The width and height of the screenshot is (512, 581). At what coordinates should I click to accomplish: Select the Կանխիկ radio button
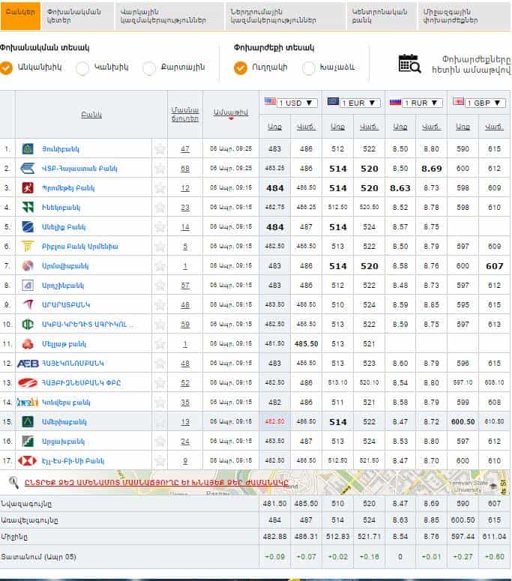click(82, 68)
